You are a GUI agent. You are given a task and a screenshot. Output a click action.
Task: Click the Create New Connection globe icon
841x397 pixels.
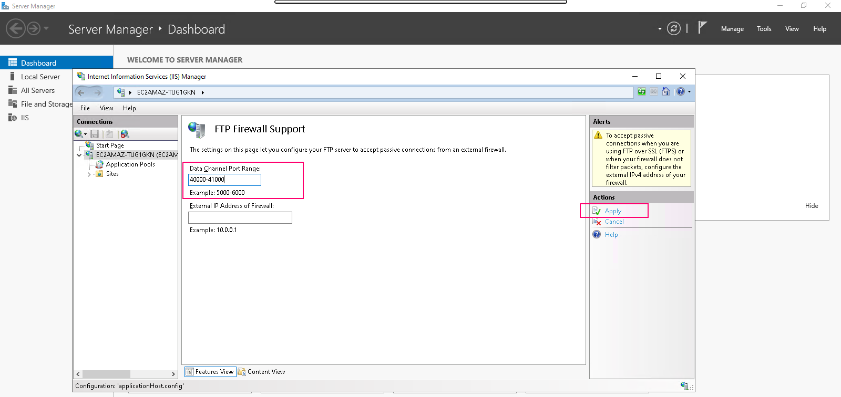pos(79,134)
